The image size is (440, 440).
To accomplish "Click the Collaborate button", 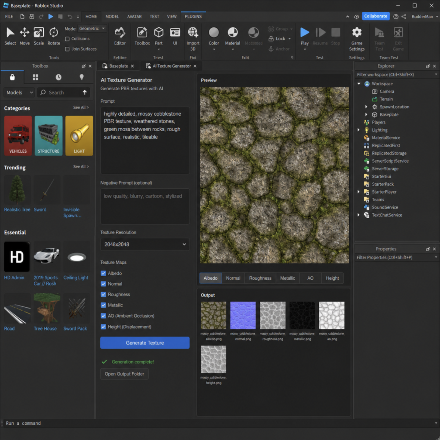I will click(376, 16).
